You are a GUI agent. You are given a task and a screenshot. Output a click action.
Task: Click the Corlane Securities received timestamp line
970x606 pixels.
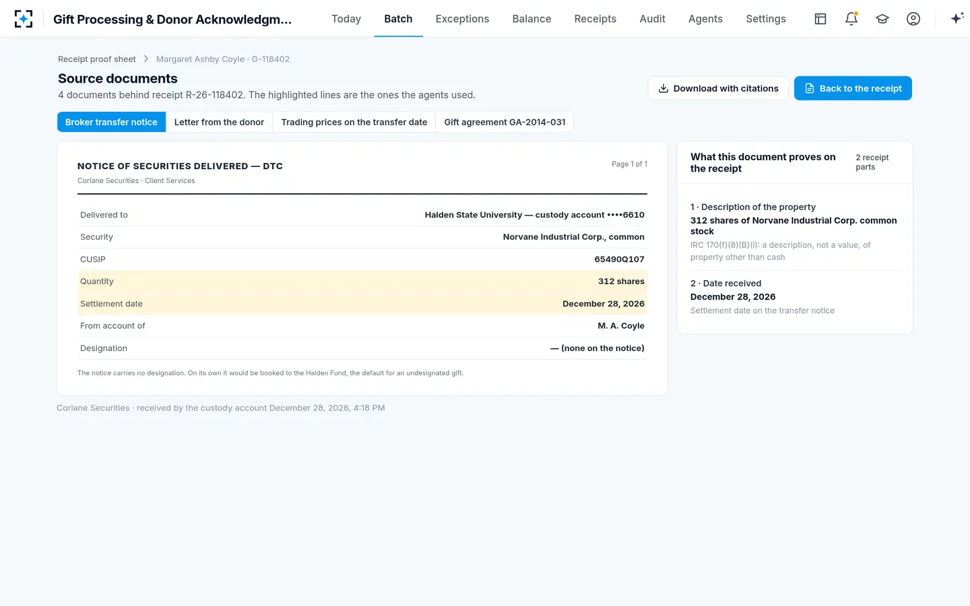pos(221,408)
